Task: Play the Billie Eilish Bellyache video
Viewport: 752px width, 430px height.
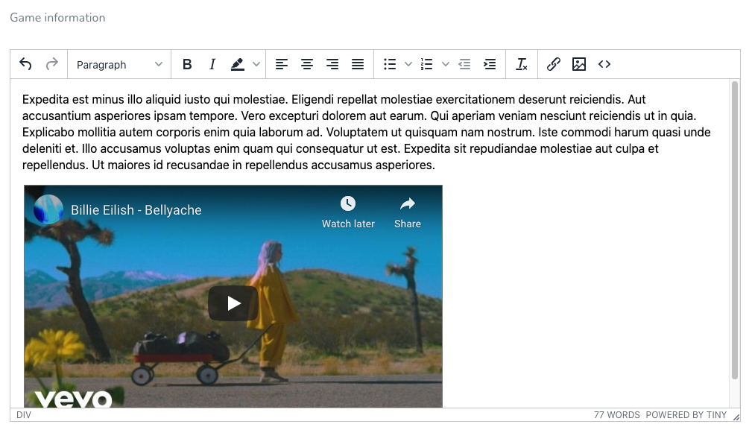Action: [x=233, y=303]
